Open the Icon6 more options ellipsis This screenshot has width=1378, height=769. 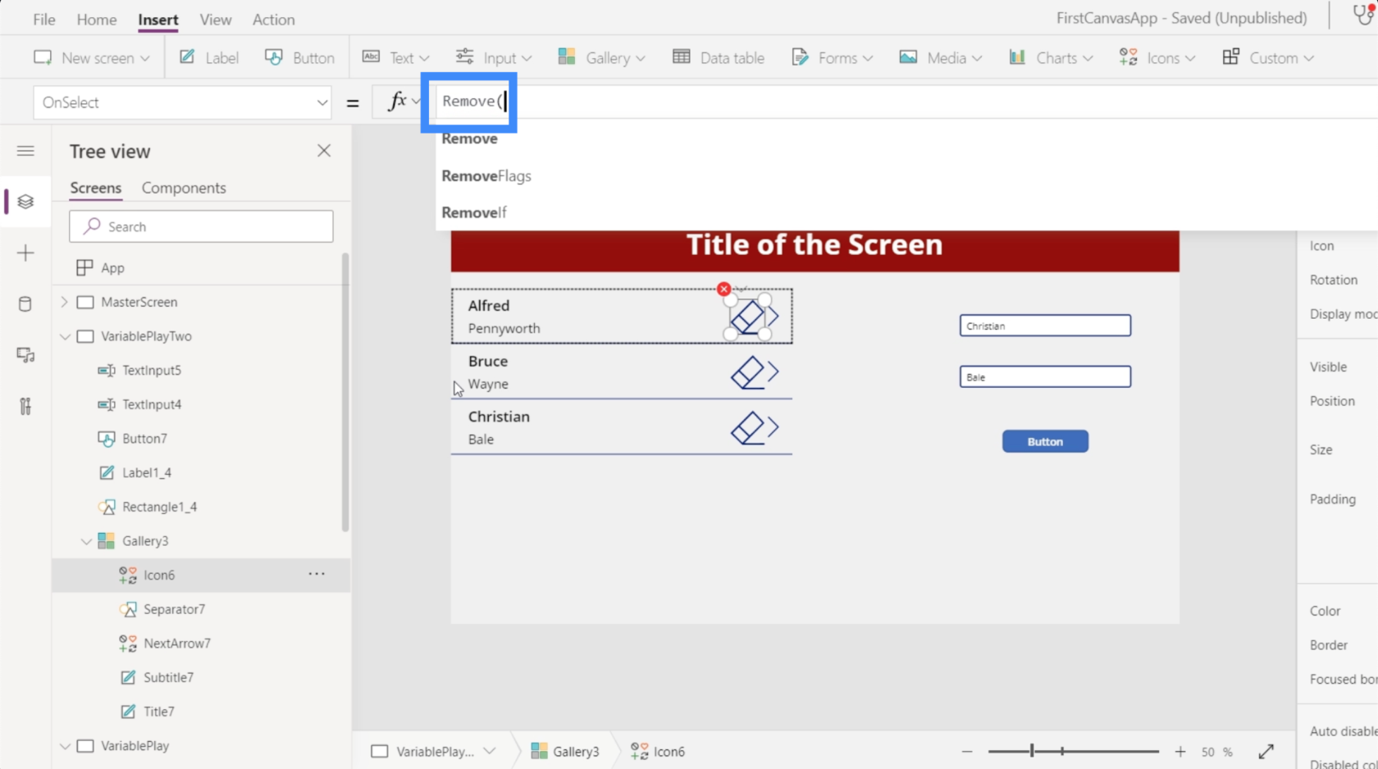317,575
